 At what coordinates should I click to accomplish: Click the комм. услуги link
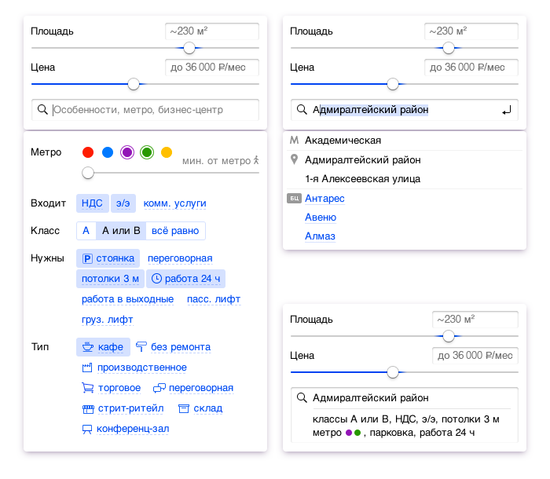tap(174, 203)
